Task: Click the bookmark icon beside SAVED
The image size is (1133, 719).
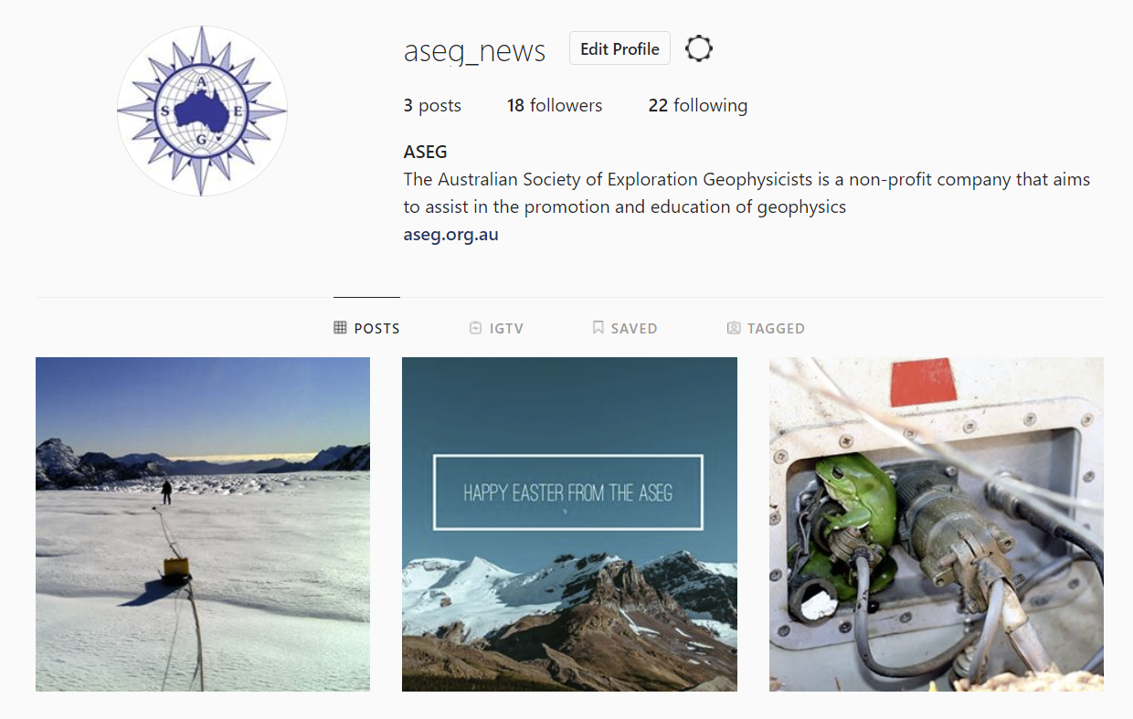Action: click(598, 327)
